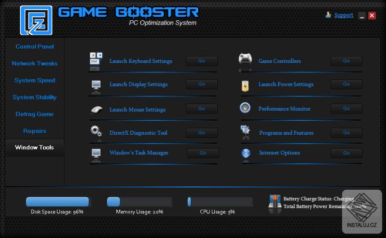This screenshot has width=386, height=238.
Task: Click the PC Optimization System subtitle
Action: (x=163, y=23)
